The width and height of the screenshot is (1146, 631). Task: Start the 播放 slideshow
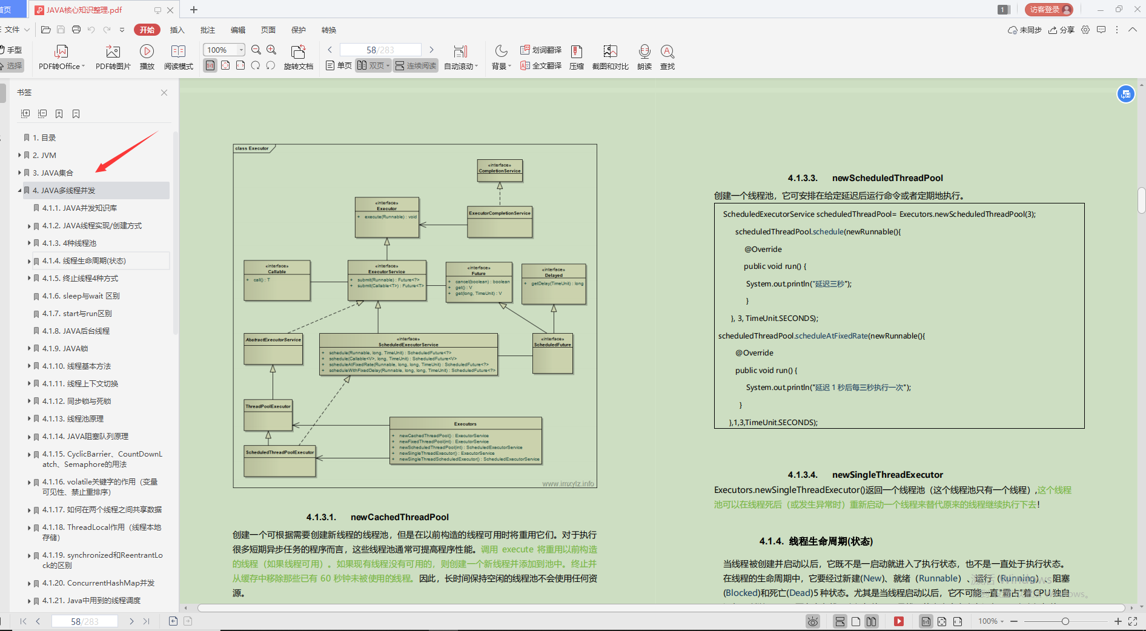[147, 58]
